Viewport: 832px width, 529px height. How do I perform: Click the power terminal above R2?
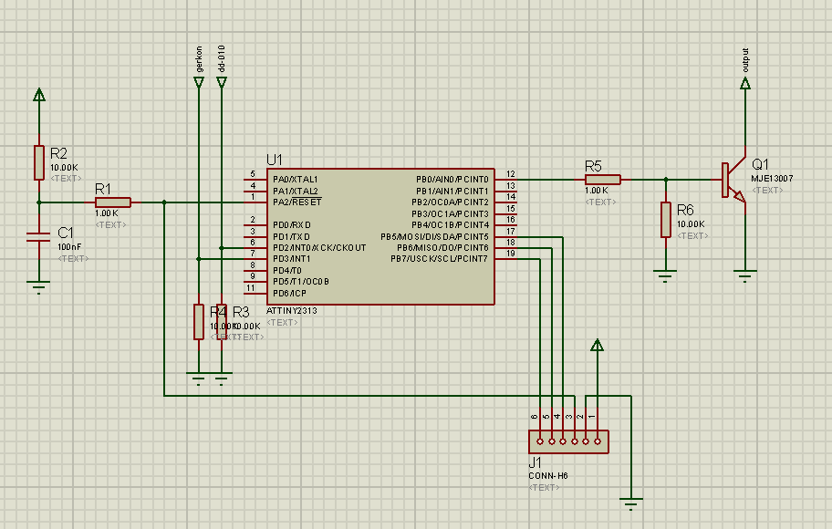click(x=38, y=94)
